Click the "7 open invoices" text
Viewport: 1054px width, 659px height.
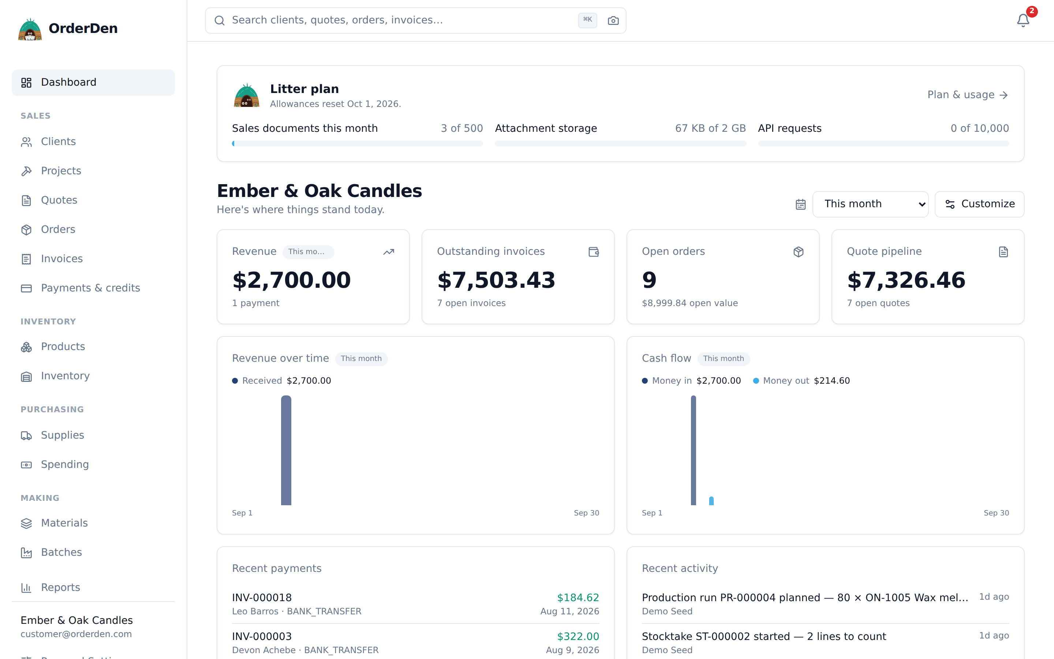coord(471,304)
